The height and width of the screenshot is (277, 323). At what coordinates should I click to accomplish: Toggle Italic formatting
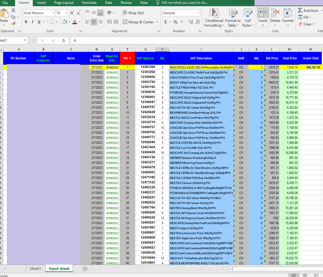32,22
